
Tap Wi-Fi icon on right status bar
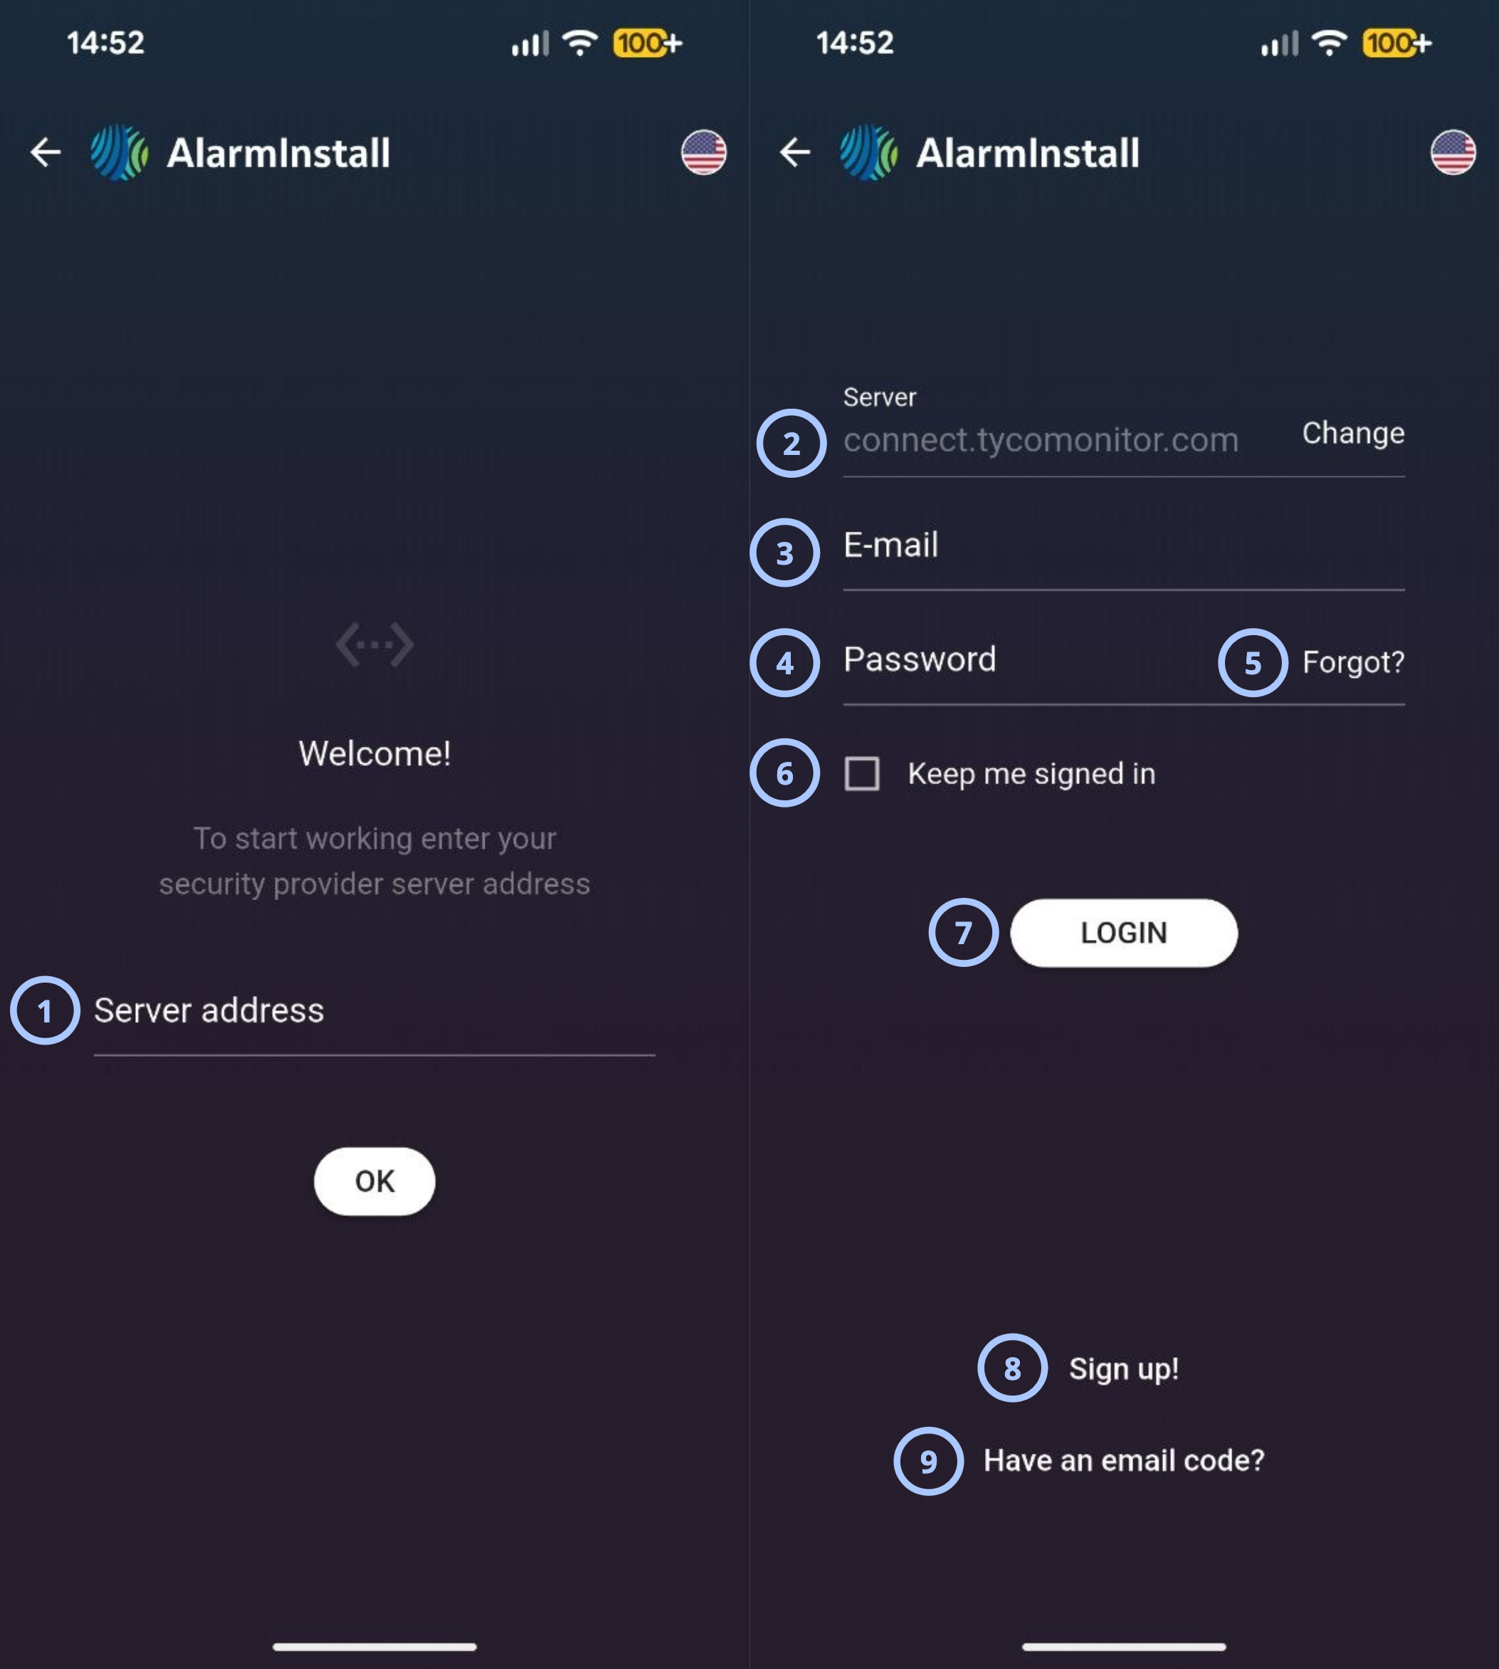pos(1330,43)
